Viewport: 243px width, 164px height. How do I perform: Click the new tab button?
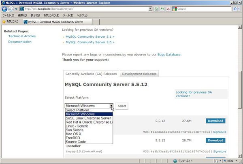96,22
